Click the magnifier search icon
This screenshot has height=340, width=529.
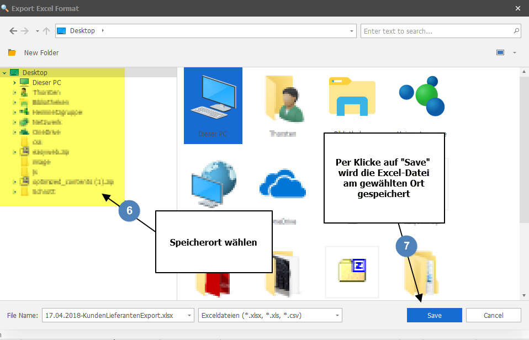click(516, 31)
